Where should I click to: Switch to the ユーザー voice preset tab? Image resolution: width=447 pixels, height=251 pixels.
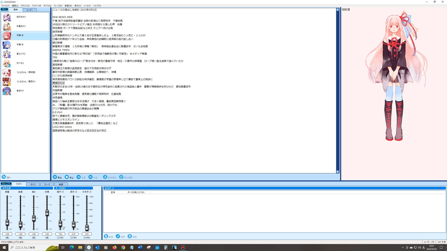[29, 10]
